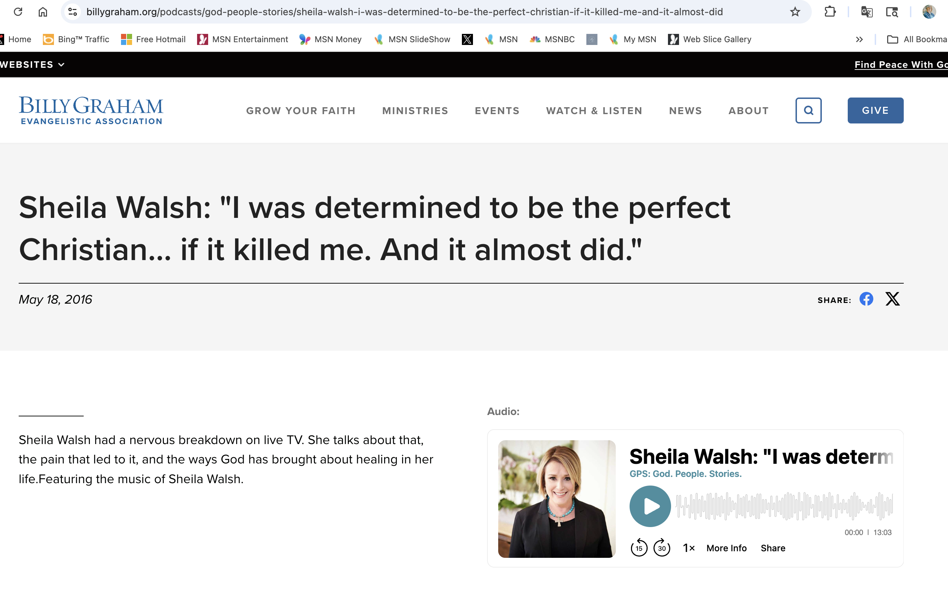This screenshot has height=590, width=948.
Task: Open Find Peace With God link
Action: tap(900, 64)
